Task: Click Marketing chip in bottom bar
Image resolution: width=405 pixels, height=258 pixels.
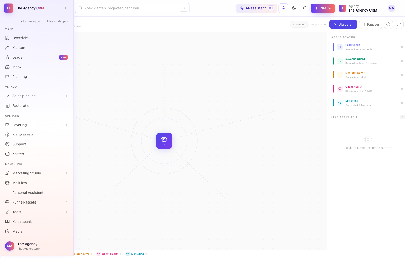Action: pyautogui.click(x=136, y=254)
